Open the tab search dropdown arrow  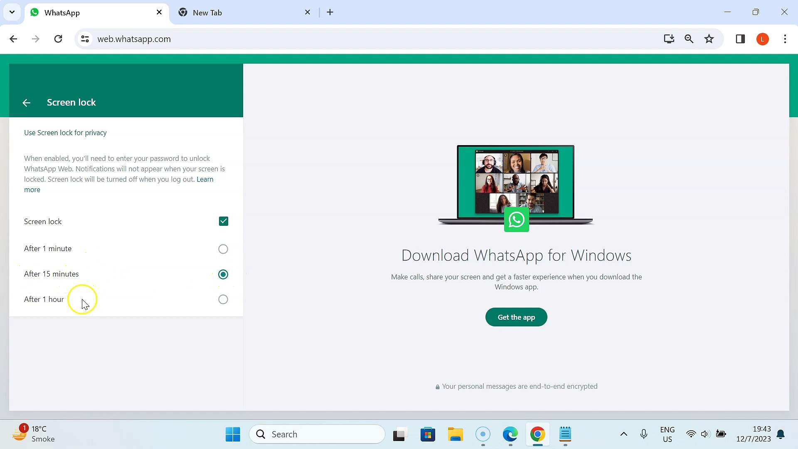pyautogui.click(x=12, y=12)
